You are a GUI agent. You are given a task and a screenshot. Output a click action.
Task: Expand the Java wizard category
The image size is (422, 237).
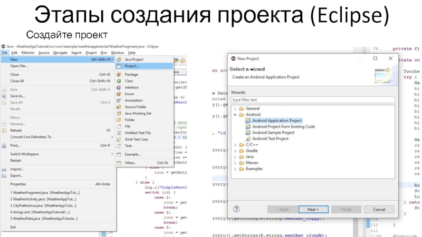pyautogui.click(x=235, y=157)
